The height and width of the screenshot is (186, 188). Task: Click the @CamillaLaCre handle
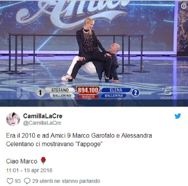click(42, 123)
